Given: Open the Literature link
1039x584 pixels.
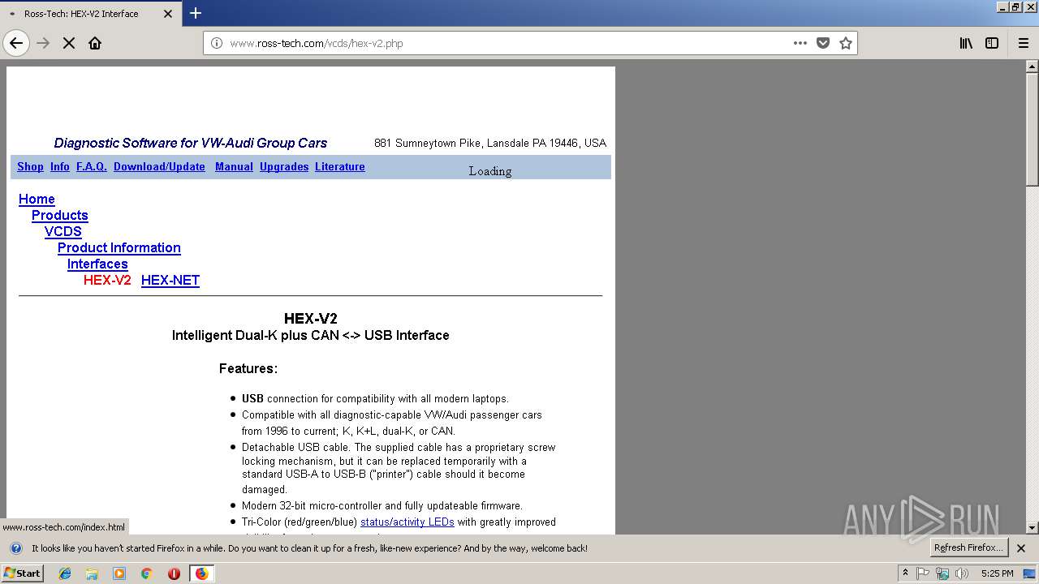Looking at the screenshot, I should pos(339,166).
